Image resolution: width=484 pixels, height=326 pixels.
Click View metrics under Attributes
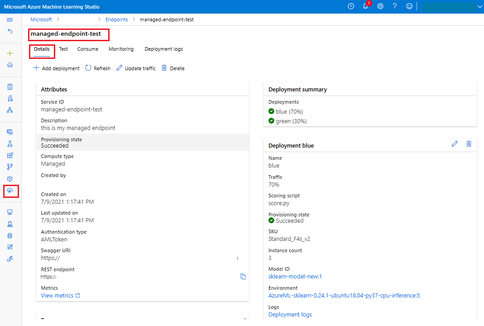click(58, 295)
